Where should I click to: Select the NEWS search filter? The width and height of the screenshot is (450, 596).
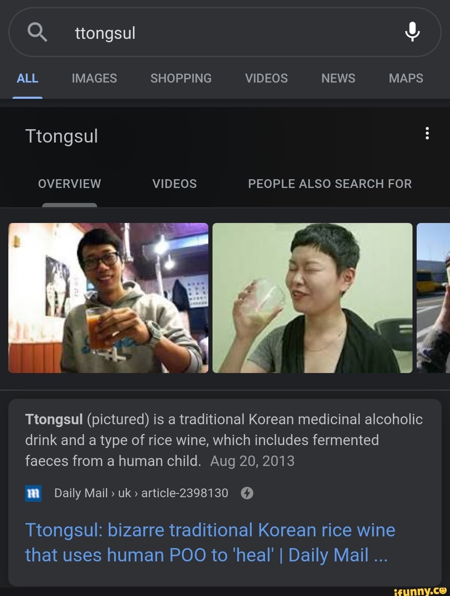point(338,78)
